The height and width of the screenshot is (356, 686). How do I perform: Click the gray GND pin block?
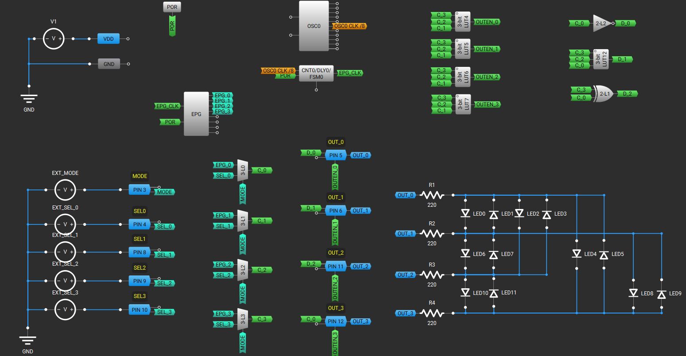(x=109, y=64)
